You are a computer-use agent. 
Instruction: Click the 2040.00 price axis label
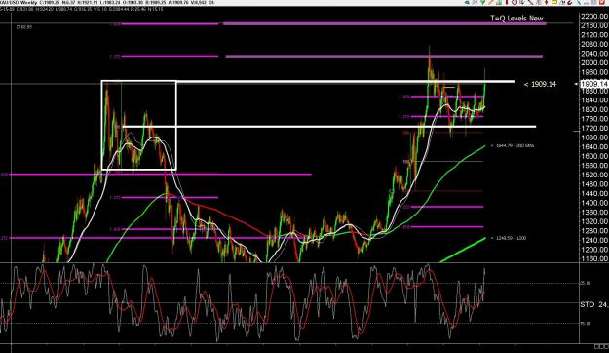(x=594, y=54)
